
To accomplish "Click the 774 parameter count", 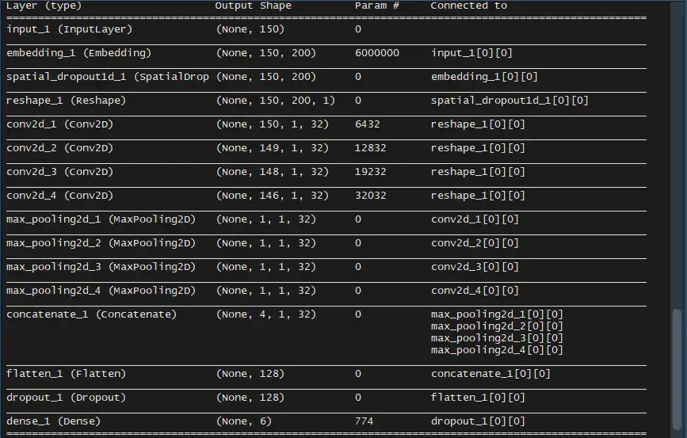I will point(364,421).
